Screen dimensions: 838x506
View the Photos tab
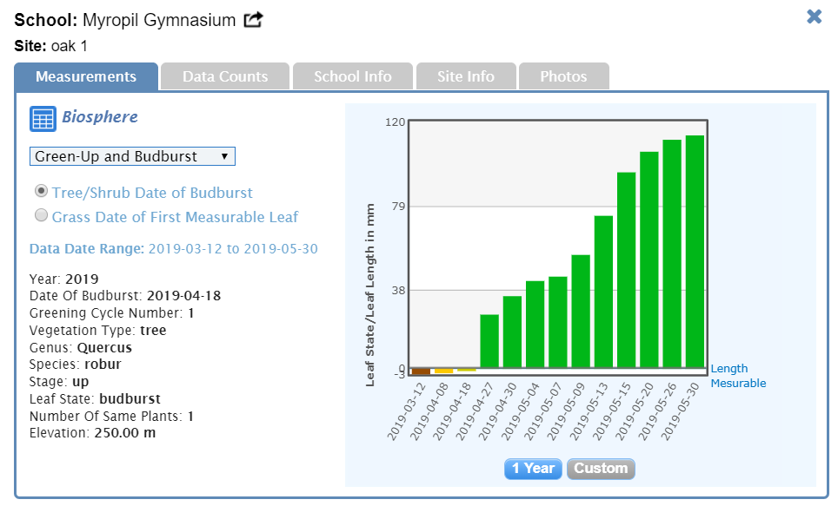click(x=563, y=76)
